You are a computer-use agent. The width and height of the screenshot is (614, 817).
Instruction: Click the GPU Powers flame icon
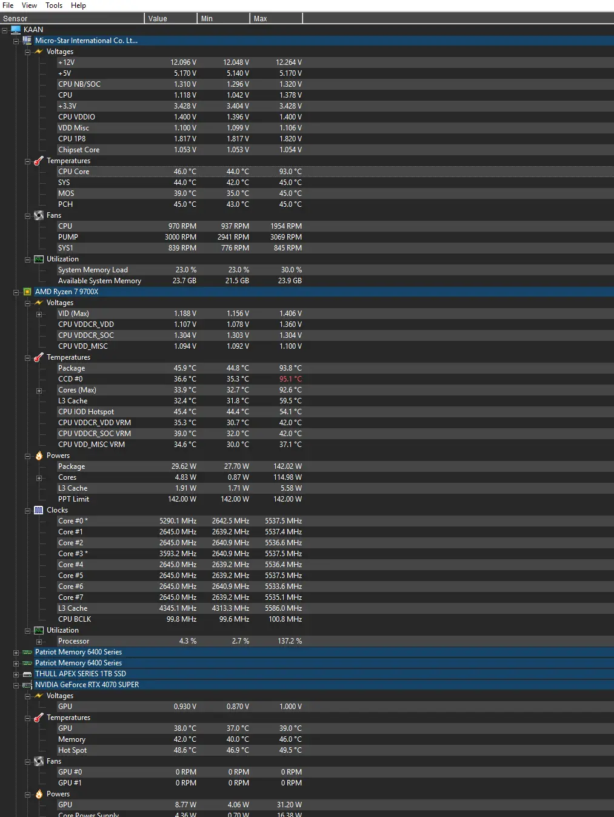(39, 794)
